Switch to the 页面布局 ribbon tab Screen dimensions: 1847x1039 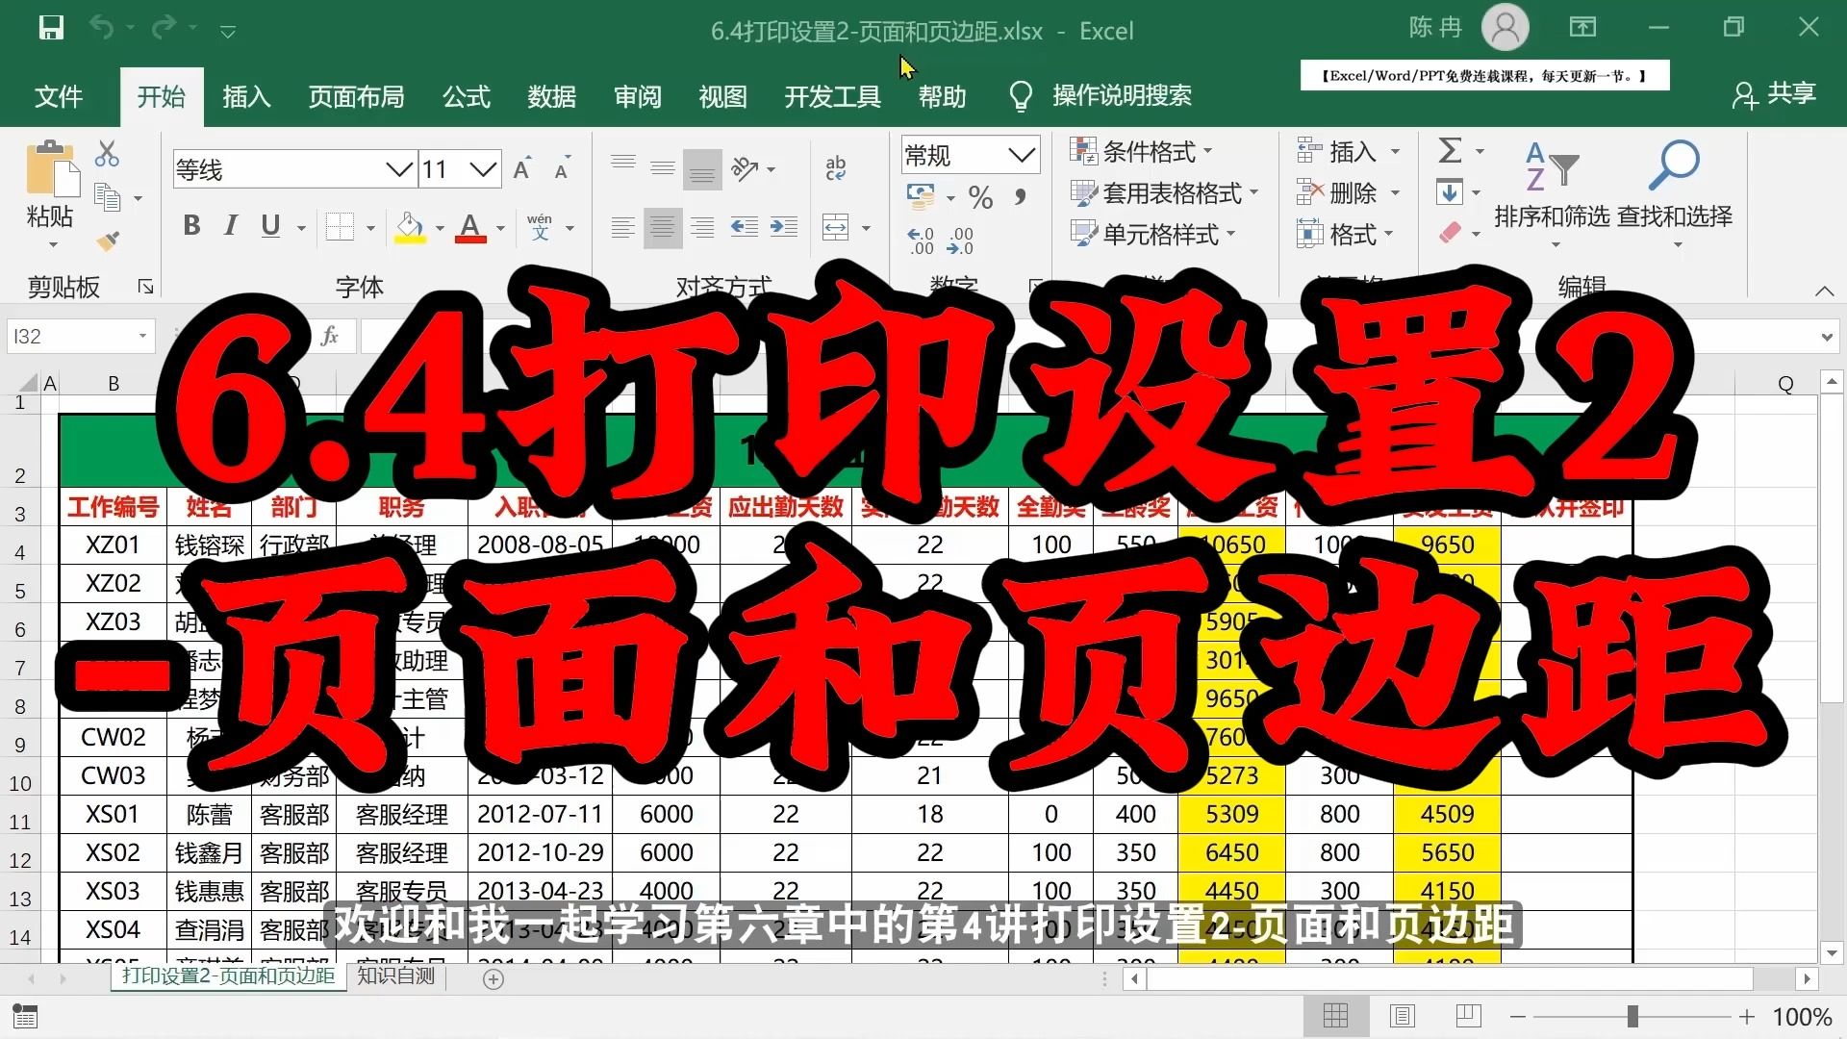[356, 96]
